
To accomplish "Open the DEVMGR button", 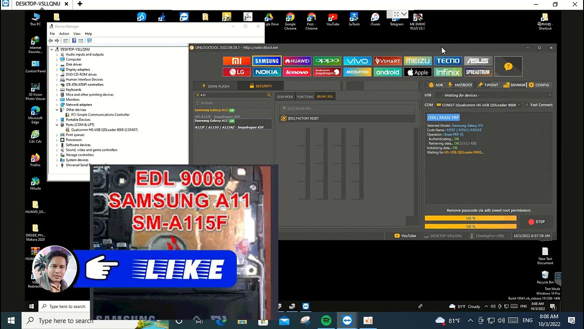I will pyautogui.click(x=515, y=85).
